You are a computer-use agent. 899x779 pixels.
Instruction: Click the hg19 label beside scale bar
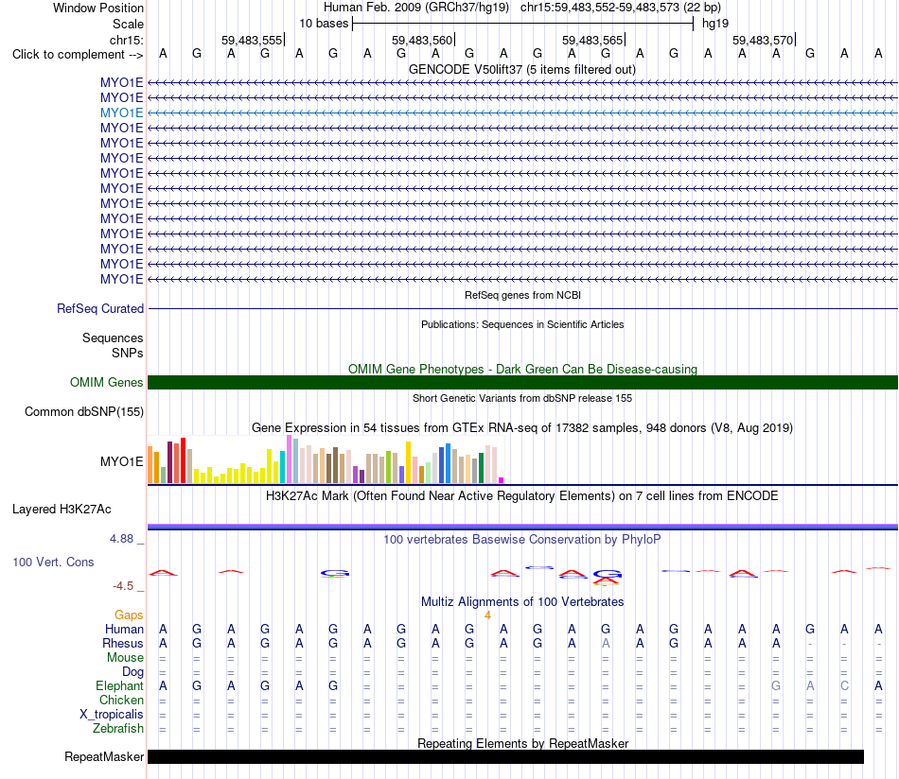click(715, 24)
